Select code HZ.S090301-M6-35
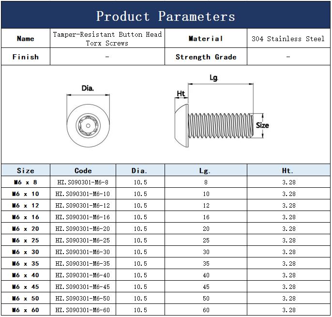The image size is (332, 317). (83, 264)
